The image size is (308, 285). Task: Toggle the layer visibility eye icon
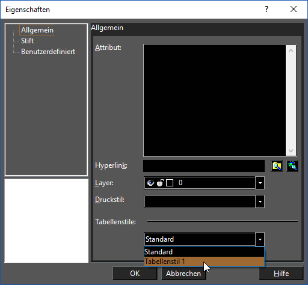[x=150, y=183]
